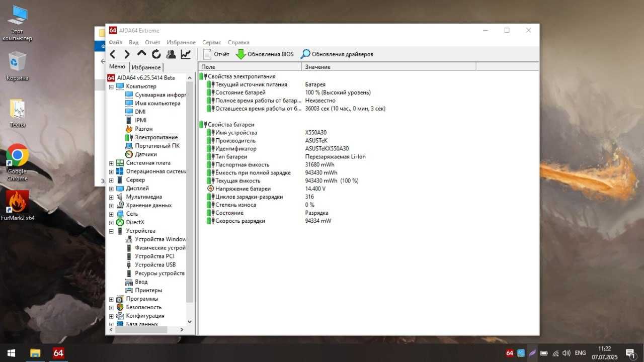The image size is (644, 362).
Task: Click the Поле column header
Action: (x=250, y=67)
